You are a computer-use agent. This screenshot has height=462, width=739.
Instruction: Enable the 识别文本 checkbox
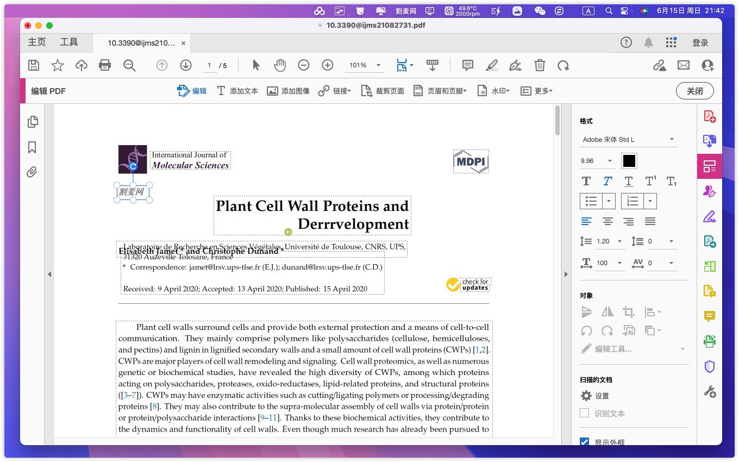coord(585,413)
